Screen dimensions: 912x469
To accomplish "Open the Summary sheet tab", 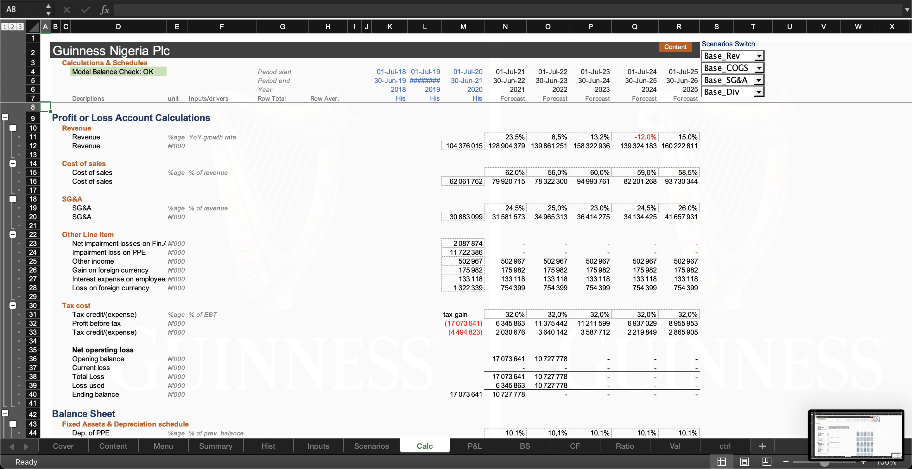I will click(x=216, y=446).
